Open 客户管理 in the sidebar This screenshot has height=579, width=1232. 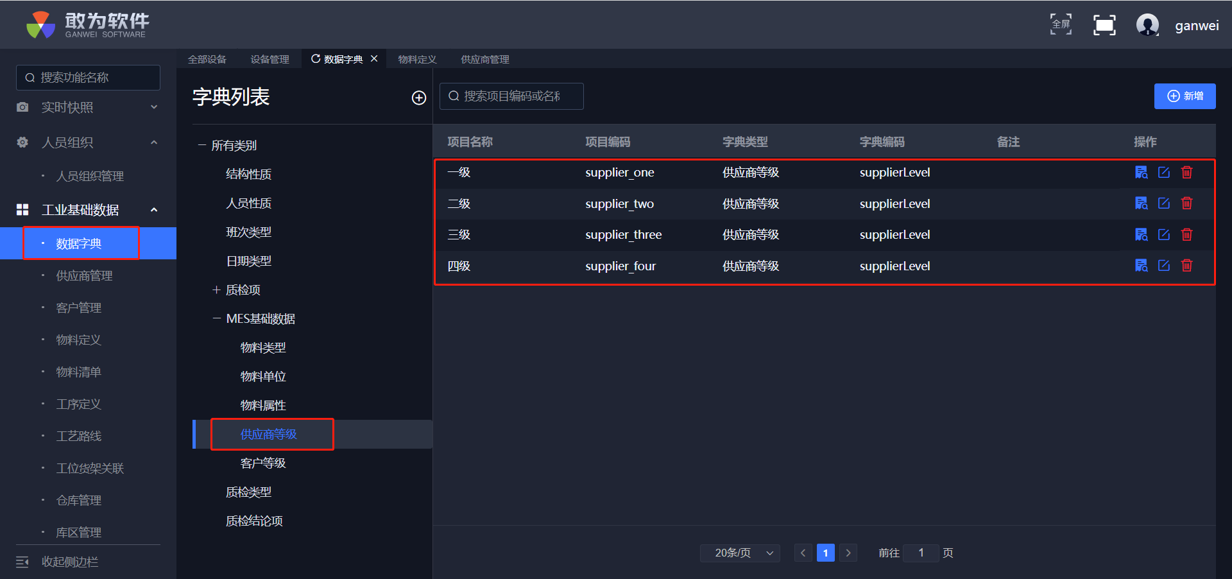point(79,307)
